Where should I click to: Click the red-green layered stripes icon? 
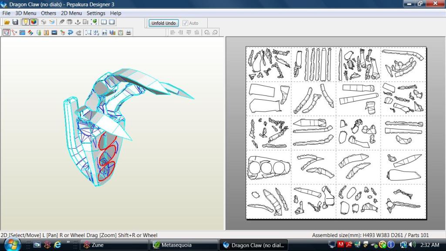click(30, 32)
